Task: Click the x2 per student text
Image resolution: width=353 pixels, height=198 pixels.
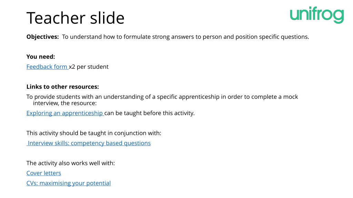Action: tap(89, 67)
